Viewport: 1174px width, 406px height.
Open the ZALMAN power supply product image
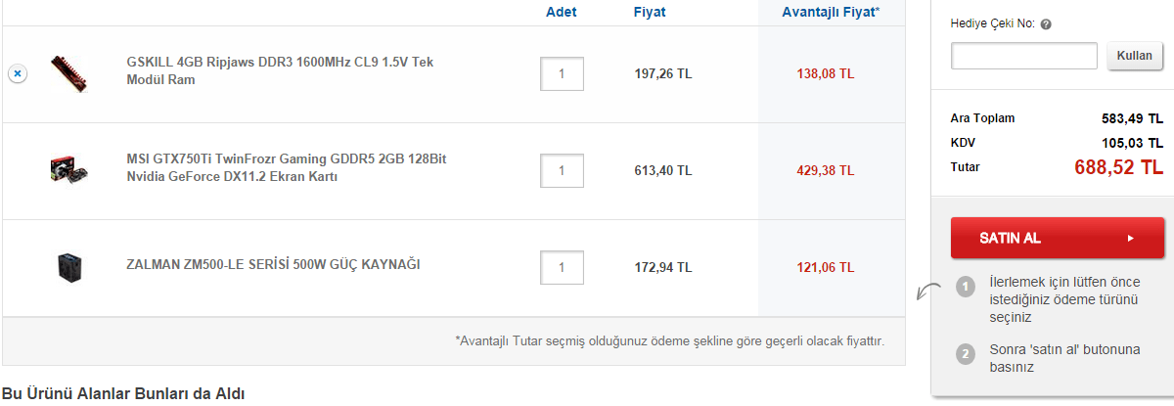69,267
